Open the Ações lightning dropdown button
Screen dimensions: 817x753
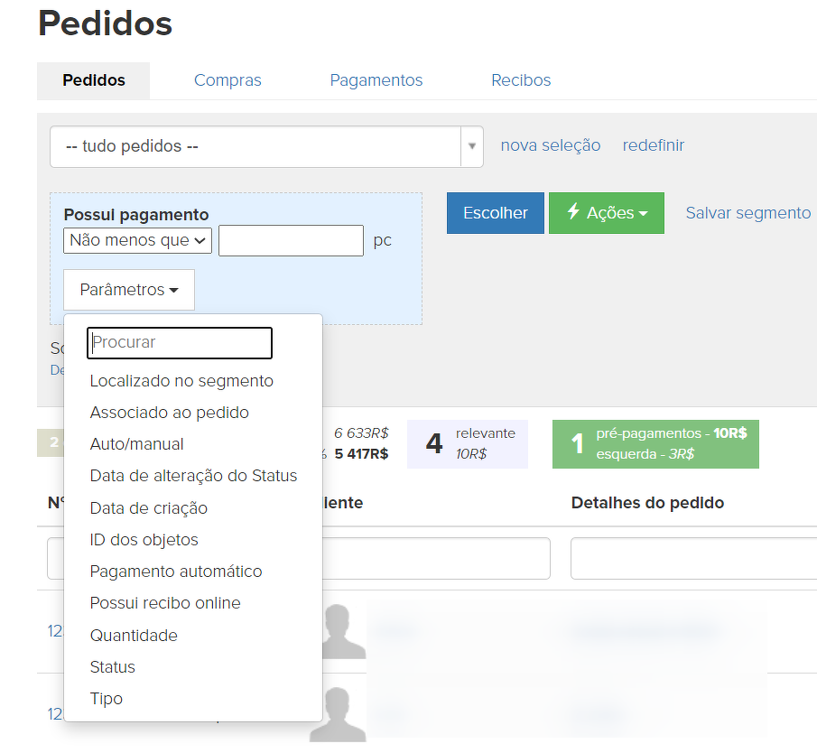click(x=606, y=213)
